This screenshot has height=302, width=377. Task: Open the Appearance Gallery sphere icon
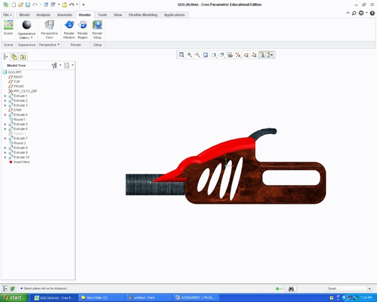[26, 25]
